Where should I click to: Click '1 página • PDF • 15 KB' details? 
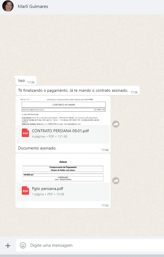click(48, 194)
